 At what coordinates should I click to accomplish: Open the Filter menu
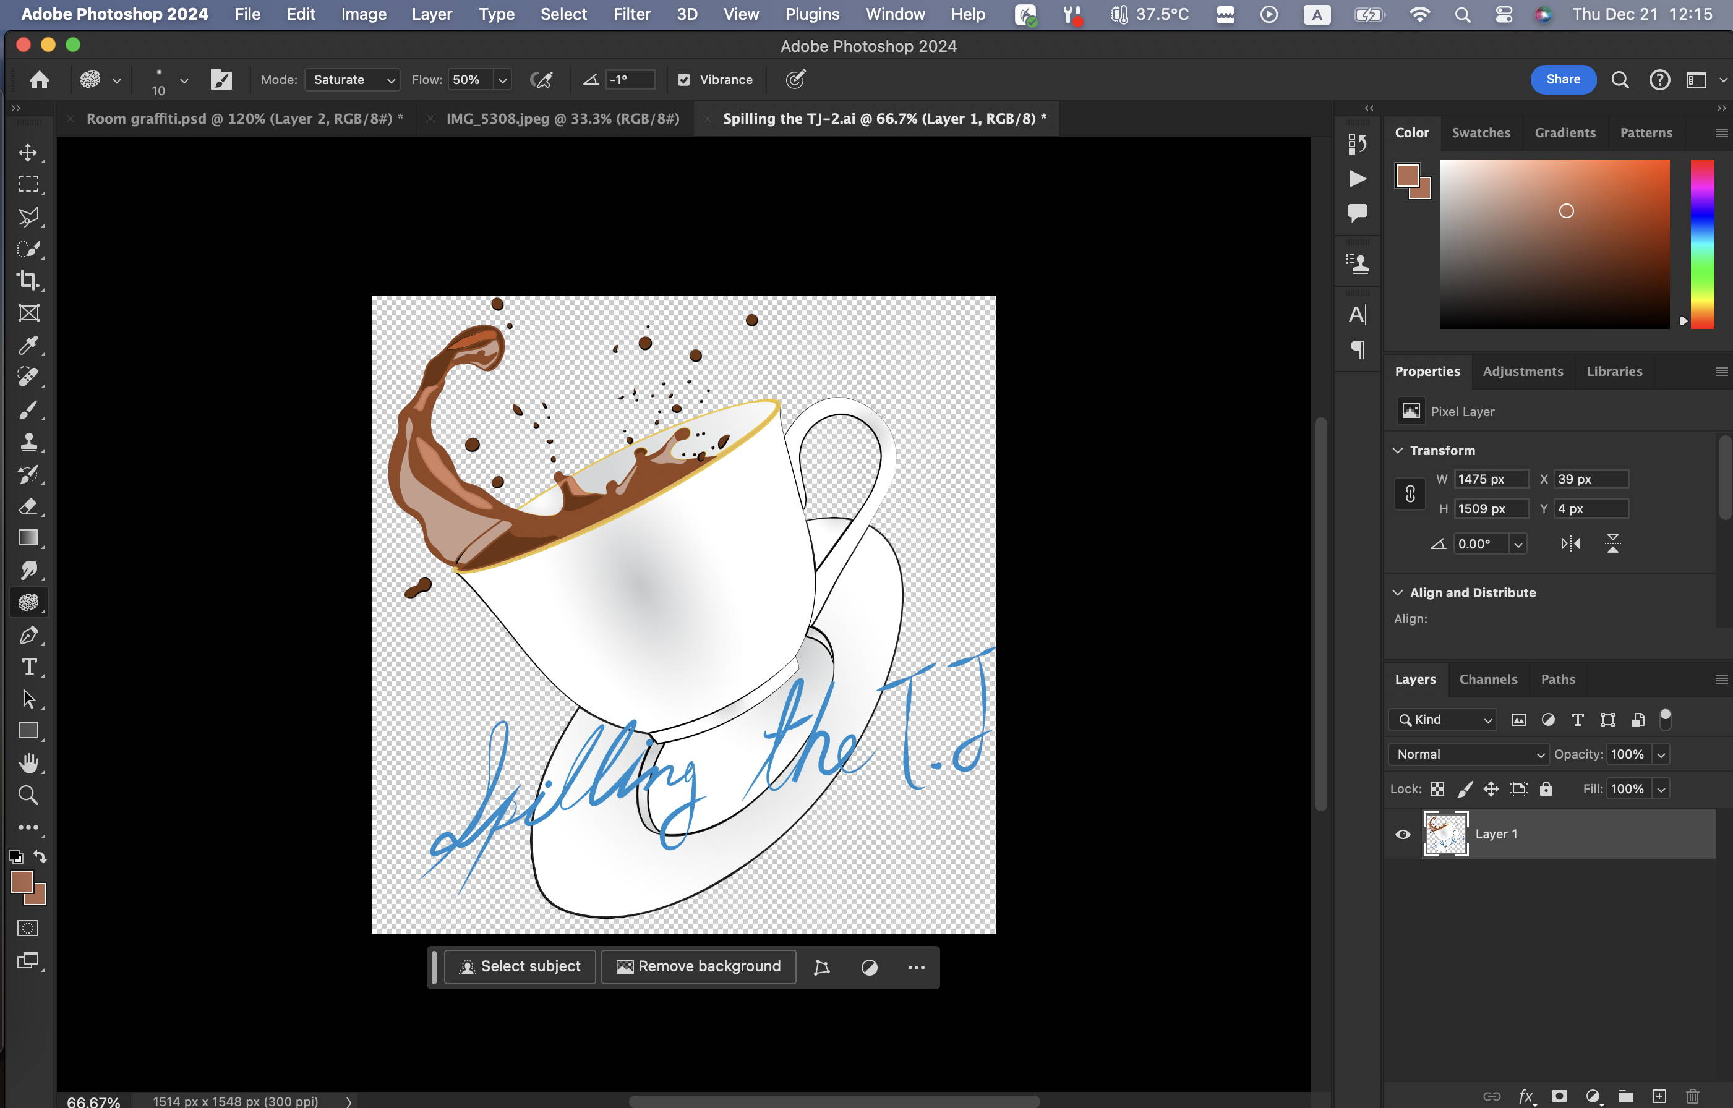[x=631, y=14]
